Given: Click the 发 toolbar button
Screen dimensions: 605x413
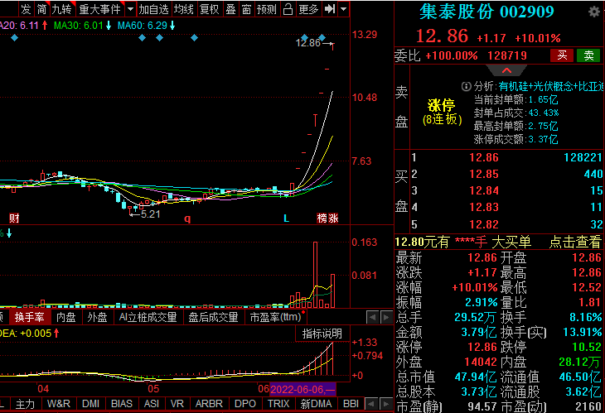Looking at the screenshot, I should point(26,9).
